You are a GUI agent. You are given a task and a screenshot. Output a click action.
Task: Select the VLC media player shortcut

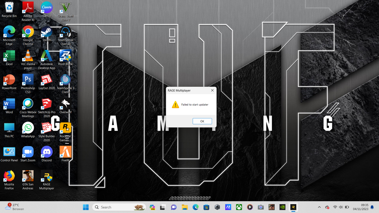(x=28, y=60)
